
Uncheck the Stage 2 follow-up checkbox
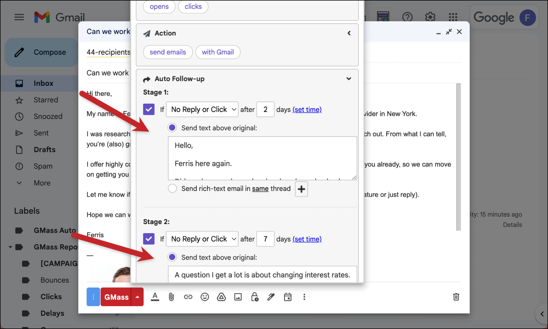click(149, 239)
